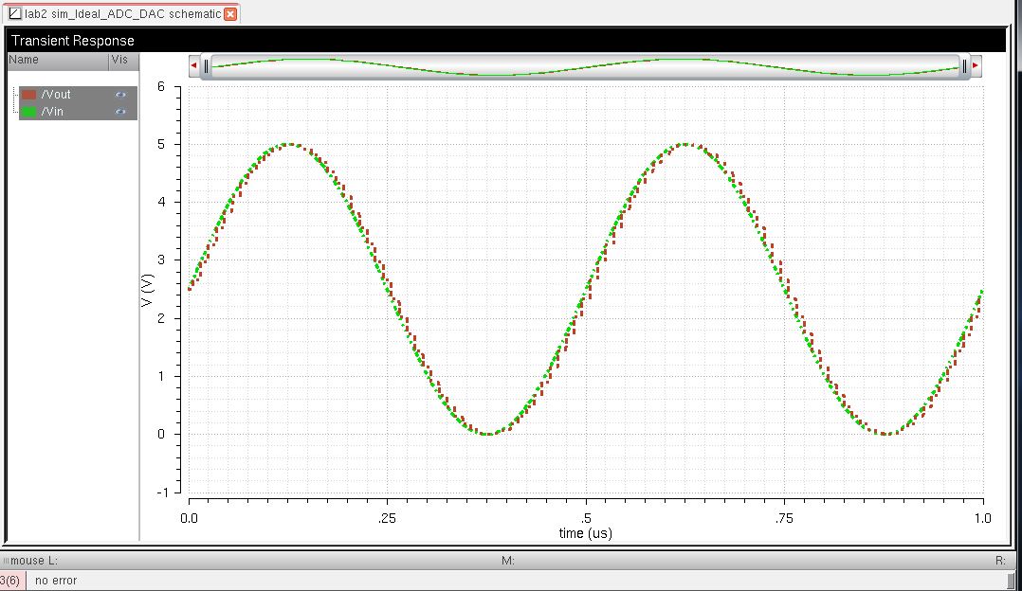Screen dimensions: 1022x591
Task: Select the /Vout signal name in the list
Action: tap(57, 95)
